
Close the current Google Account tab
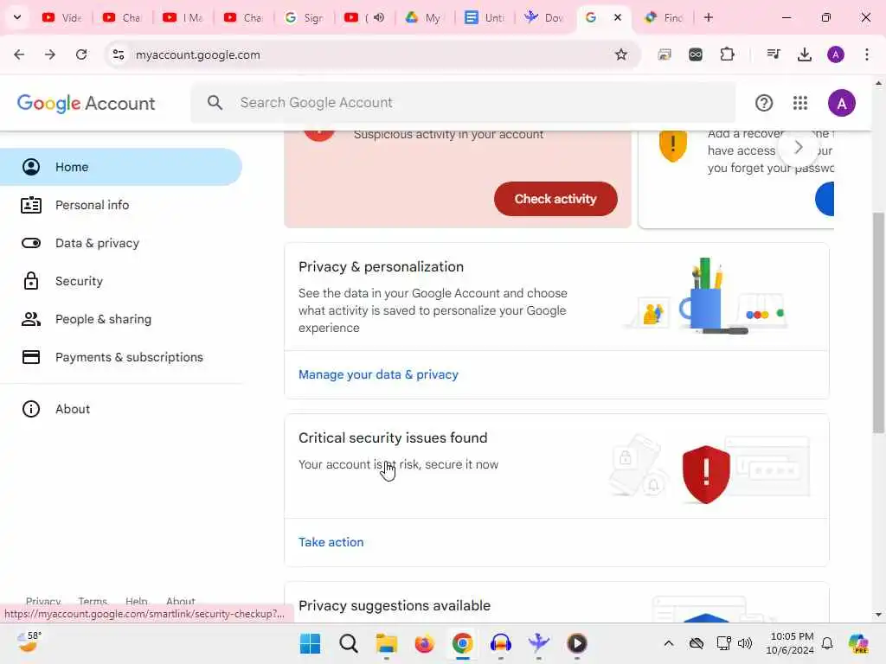[x=618, y=17]
